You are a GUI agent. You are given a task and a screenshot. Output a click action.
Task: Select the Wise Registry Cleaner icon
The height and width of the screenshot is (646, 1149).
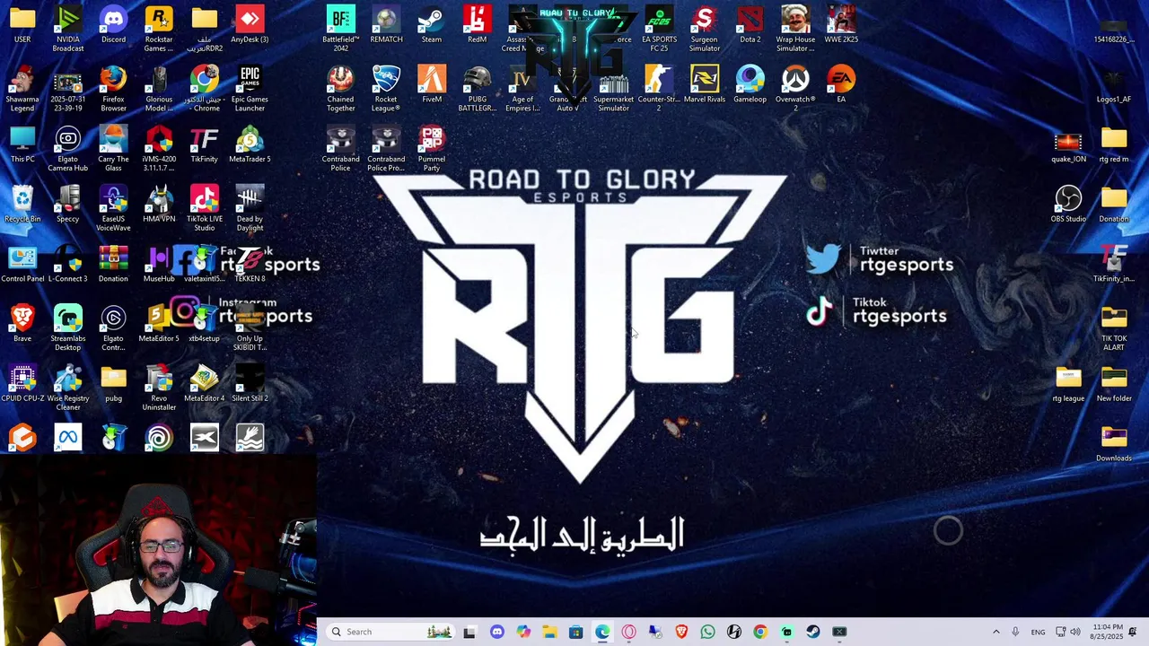[x=68, y=388]
